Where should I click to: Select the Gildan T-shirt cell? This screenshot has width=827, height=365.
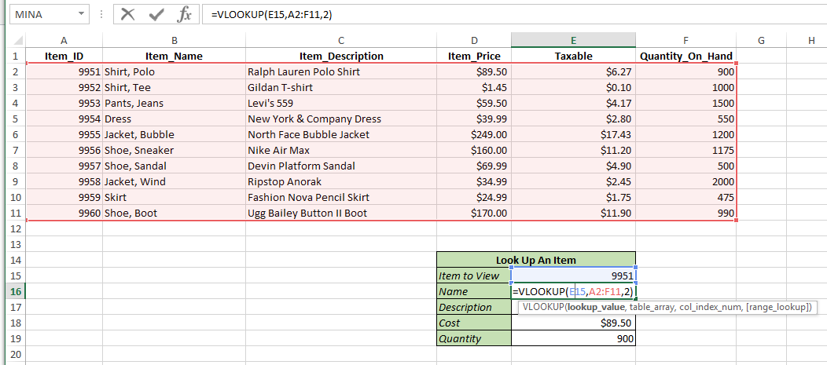341,87
